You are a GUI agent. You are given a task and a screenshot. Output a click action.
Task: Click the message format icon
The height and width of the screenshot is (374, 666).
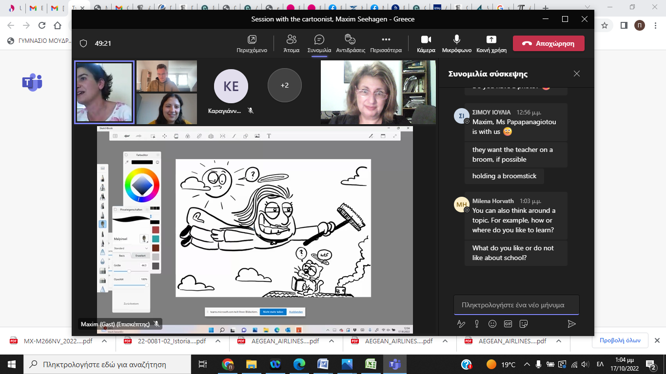[461, 324]
